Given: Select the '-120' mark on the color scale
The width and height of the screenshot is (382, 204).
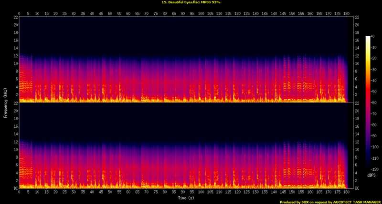Looking at the screenshot, I should [x=375, y=170].
